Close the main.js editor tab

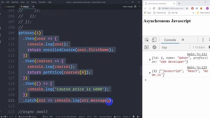33,7
